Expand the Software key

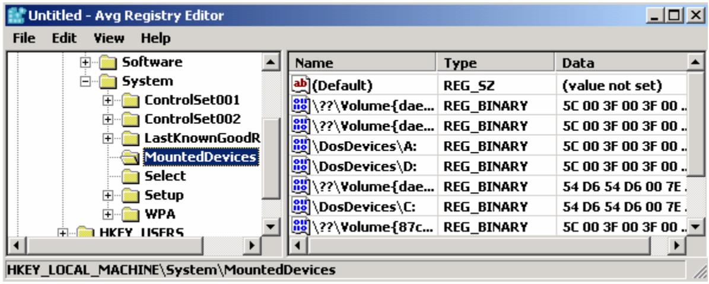coord(85,63)
